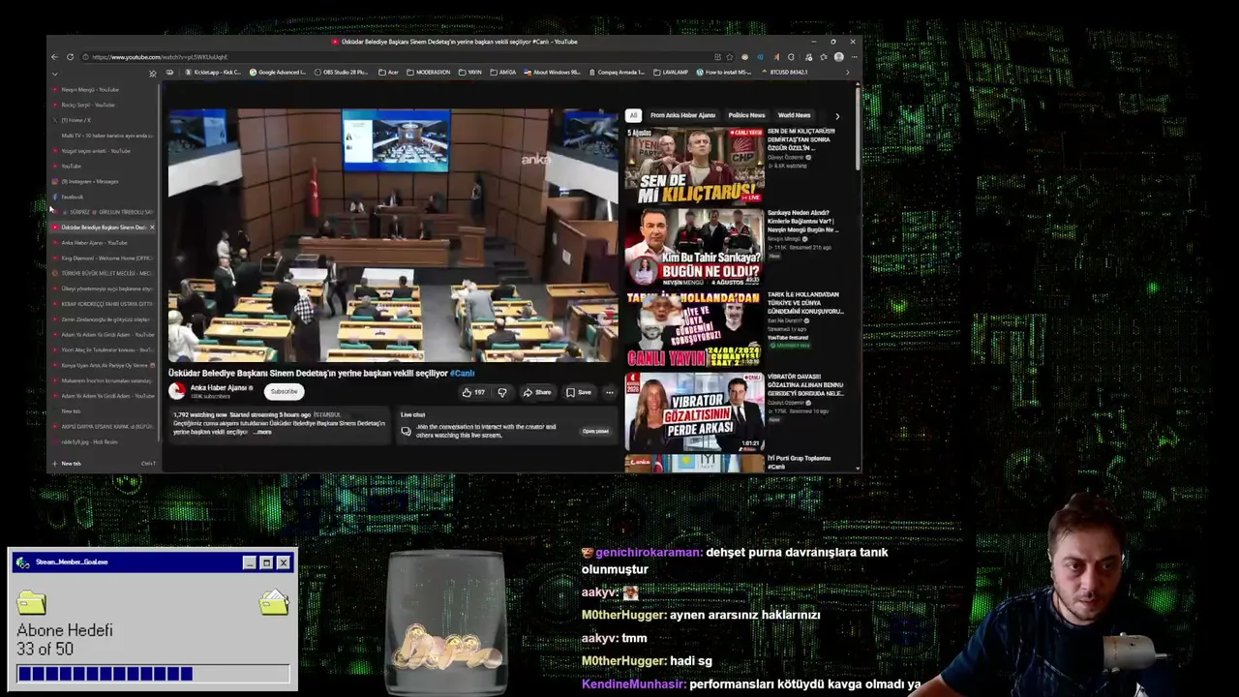Open the TARIK İLE HOLLANDA'DAN video thumbnail
Screen dimensions: 1239x697
click(x=694, y=329)
